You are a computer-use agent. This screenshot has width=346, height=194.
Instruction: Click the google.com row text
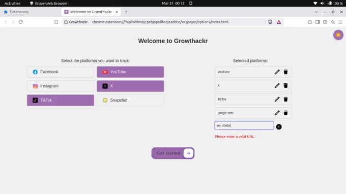(225, 113)
